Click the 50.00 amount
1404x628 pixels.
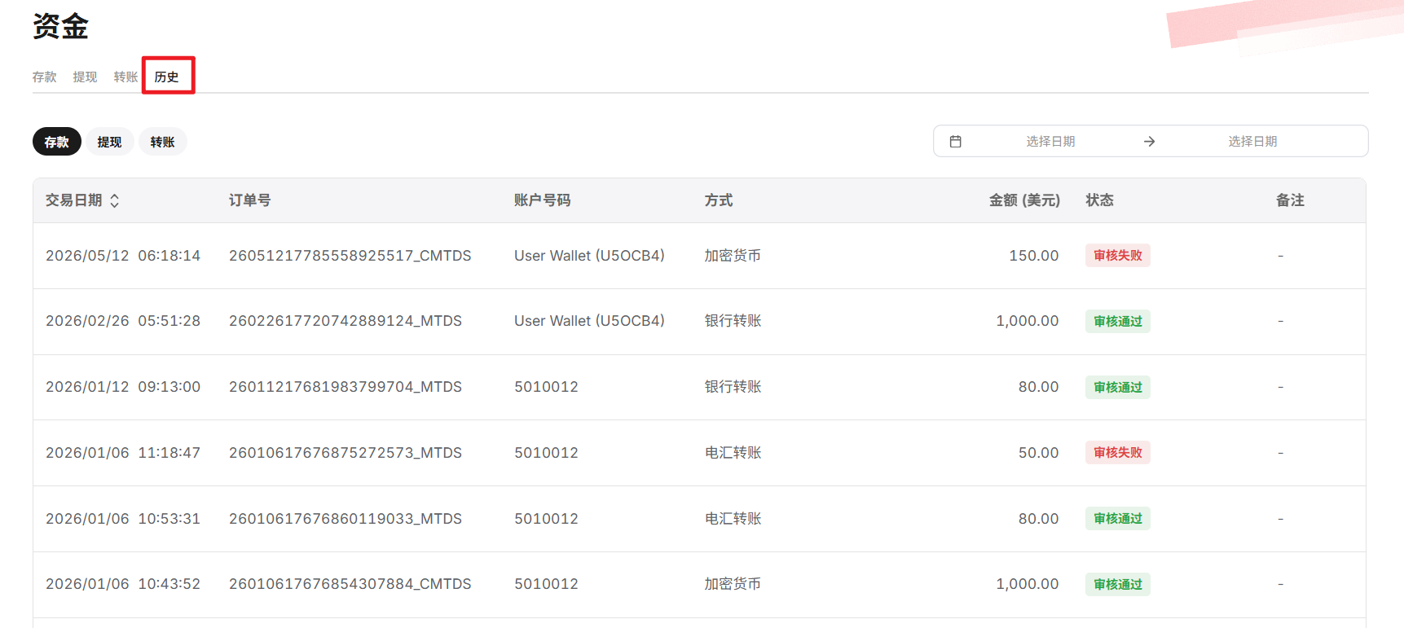click(1039, 453)
